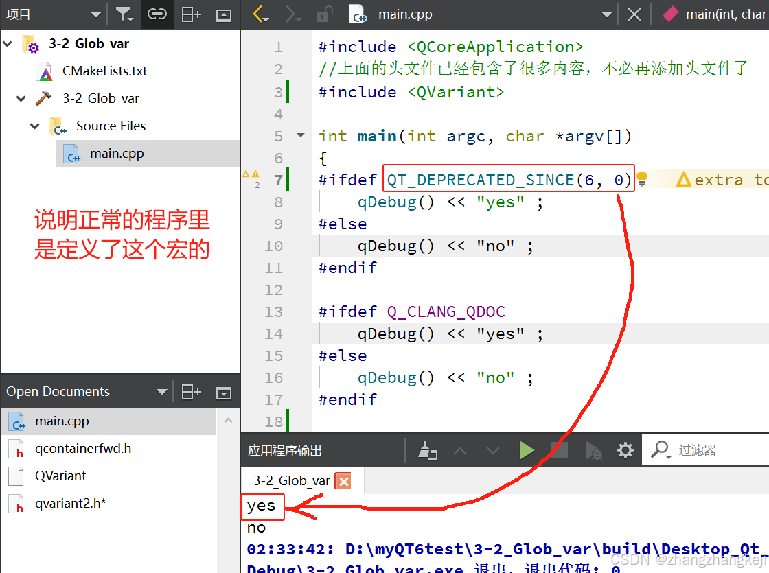Select the Source Files folder
Image resolution: width=769 pixels, height=573 pixels.
(111, 126)
